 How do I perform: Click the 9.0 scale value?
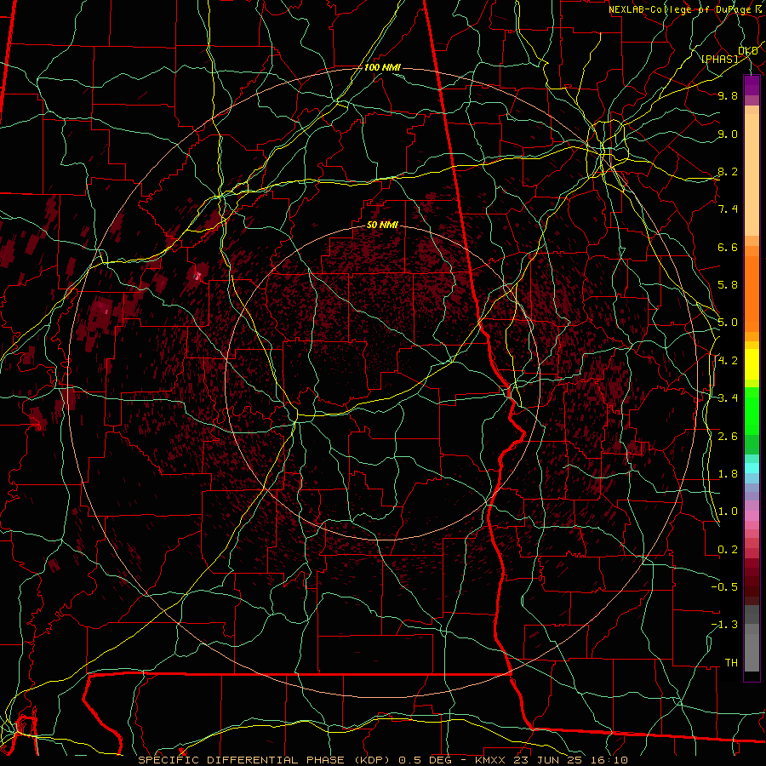(728, 134)
